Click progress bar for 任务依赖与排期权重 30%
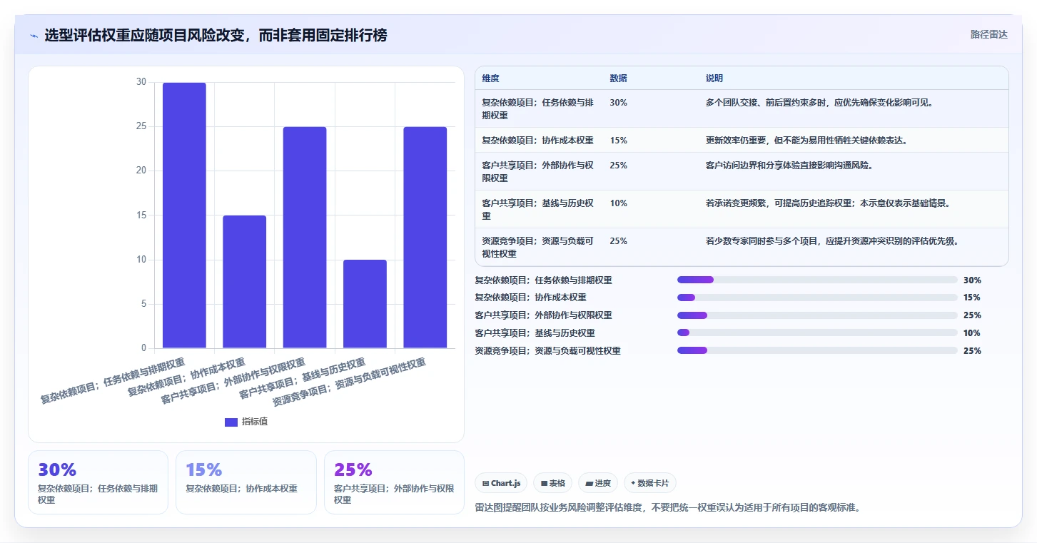Image resolution: width=1037 pixels, height=543 pixels. pos(817,280)
